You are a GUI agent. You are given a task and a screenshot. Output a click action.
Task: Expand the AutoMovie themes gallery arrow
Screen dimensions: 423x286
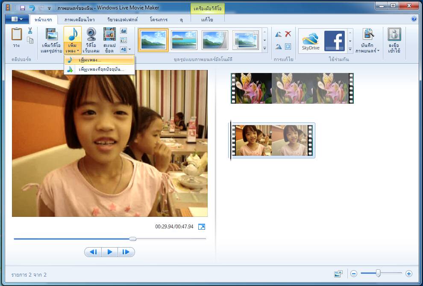pos(264,49)
